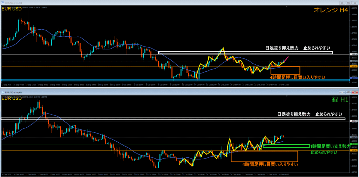The width and height of the screenshot is (359, 177).
Task: Click the pink projected trend line on H4 chart
Action: [x=285, y=59]
